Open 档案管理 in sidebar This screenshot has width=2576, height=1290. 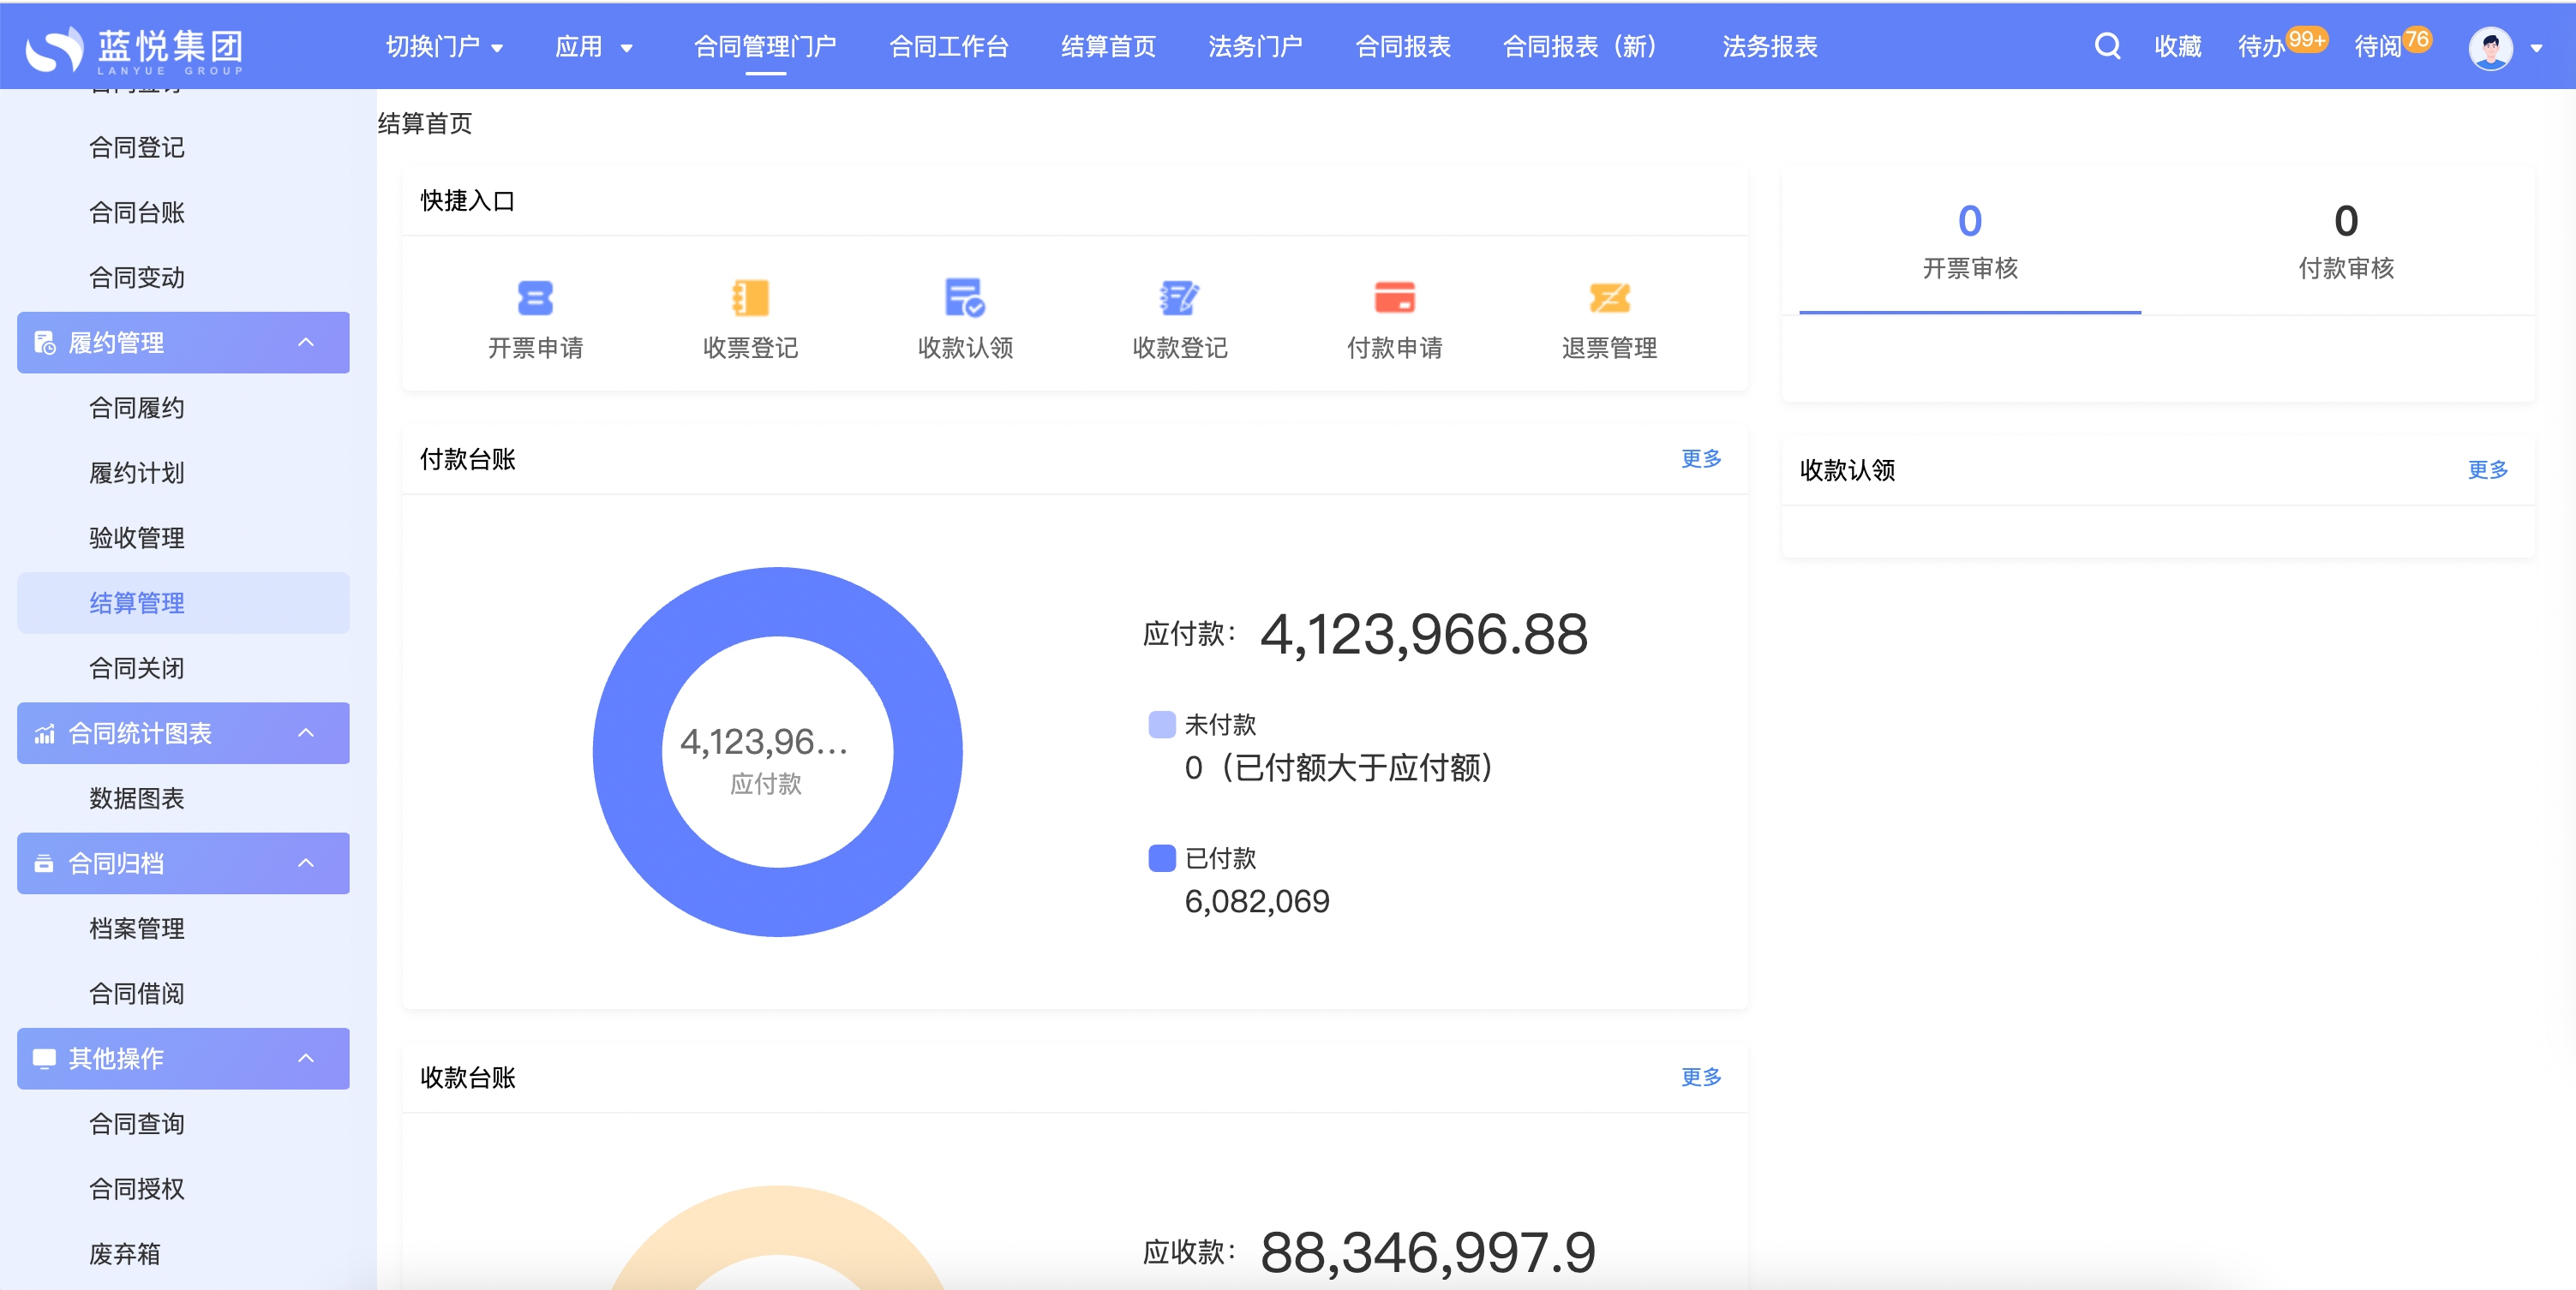coord(137,929)
